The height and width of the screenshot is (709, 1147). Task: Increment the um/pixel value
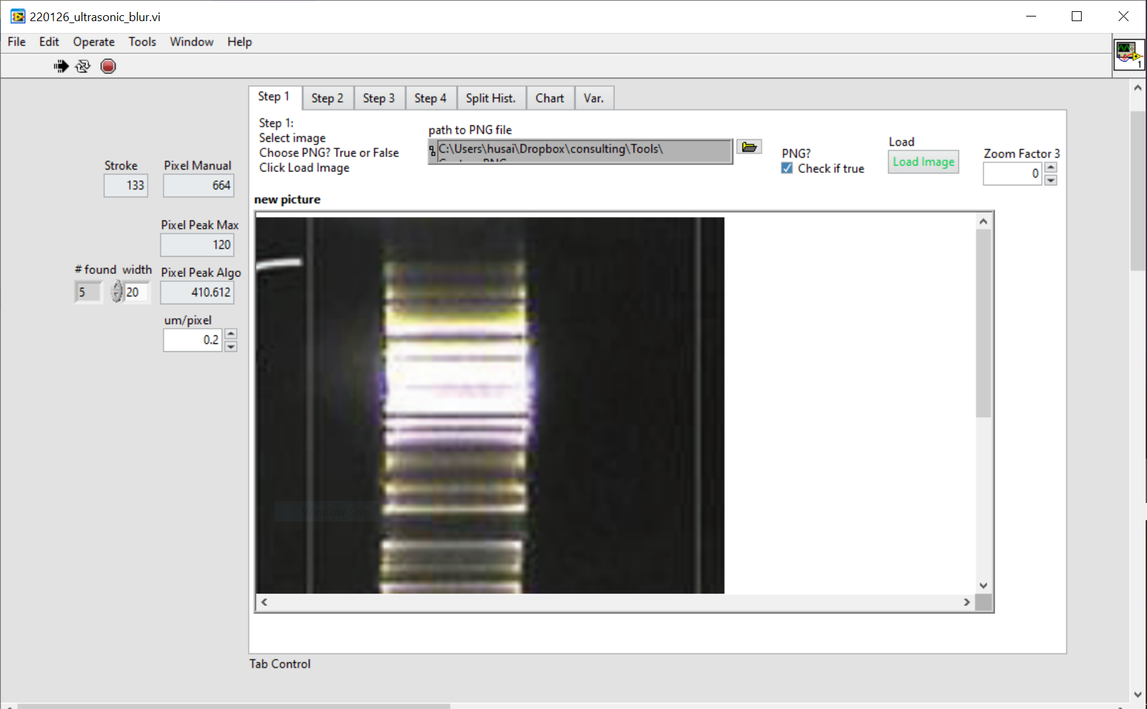pyautogui.click(x=231, y=334)
